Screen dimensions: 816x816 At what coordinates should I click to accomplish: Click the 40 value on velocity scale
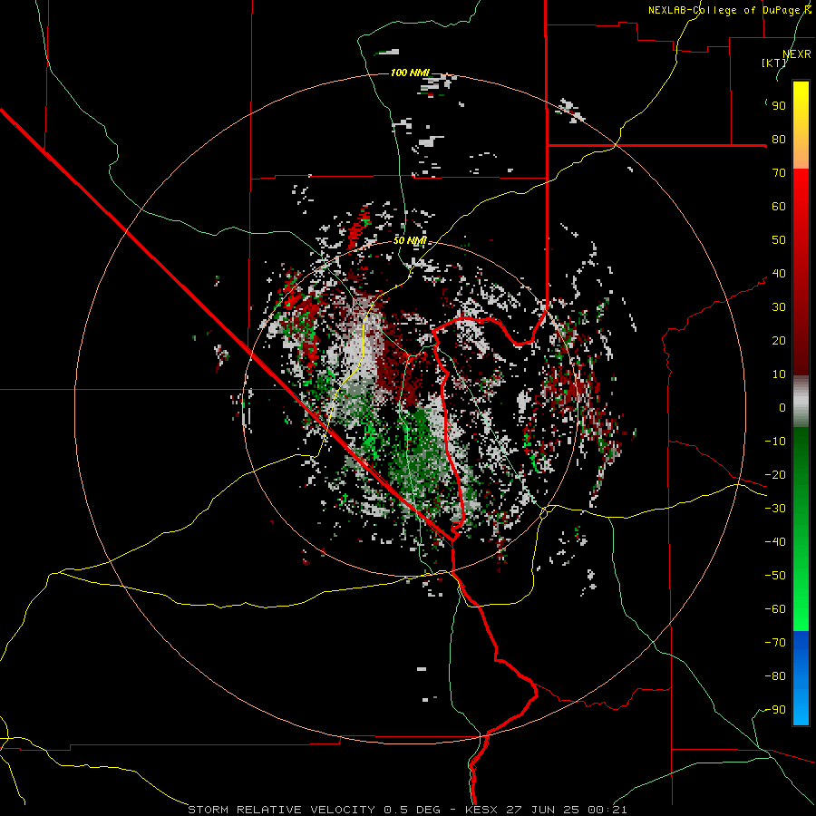click(779, 274)
